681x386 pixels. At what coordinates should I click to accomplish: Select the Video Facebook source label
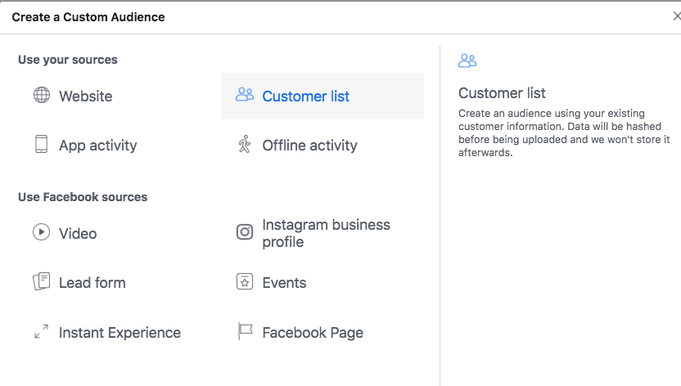click(x=78, y=233)
